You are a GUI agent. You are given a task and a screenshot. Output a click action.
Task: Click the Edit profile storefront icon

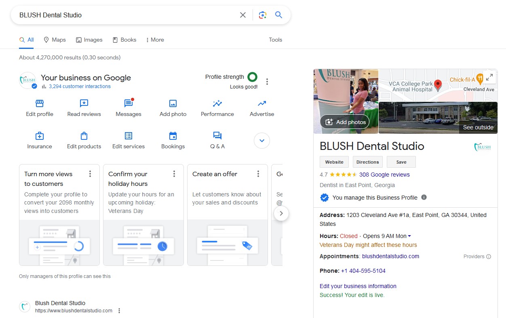40,103
